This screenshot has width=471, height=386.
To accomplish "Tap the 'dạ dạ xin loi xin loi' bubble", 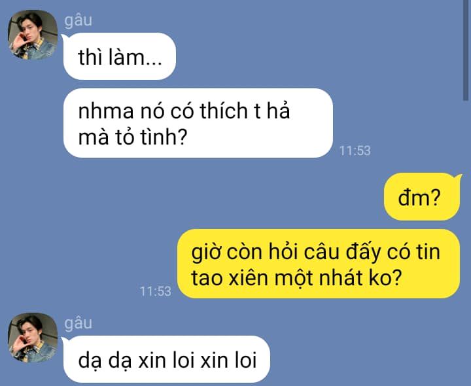I will pos(166,359).
